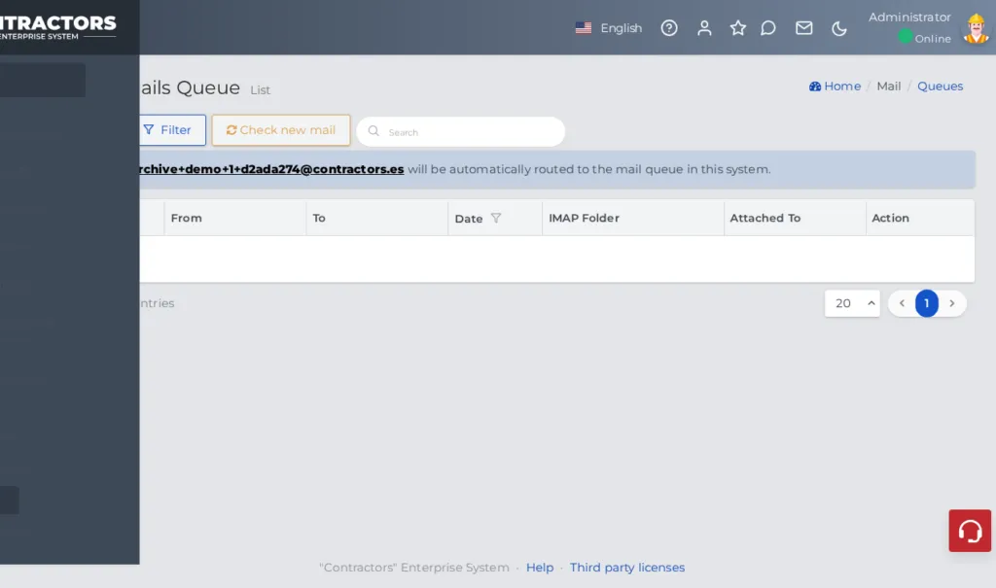
Task: Open the Date column filter funnel
Action: click(496, 218)
